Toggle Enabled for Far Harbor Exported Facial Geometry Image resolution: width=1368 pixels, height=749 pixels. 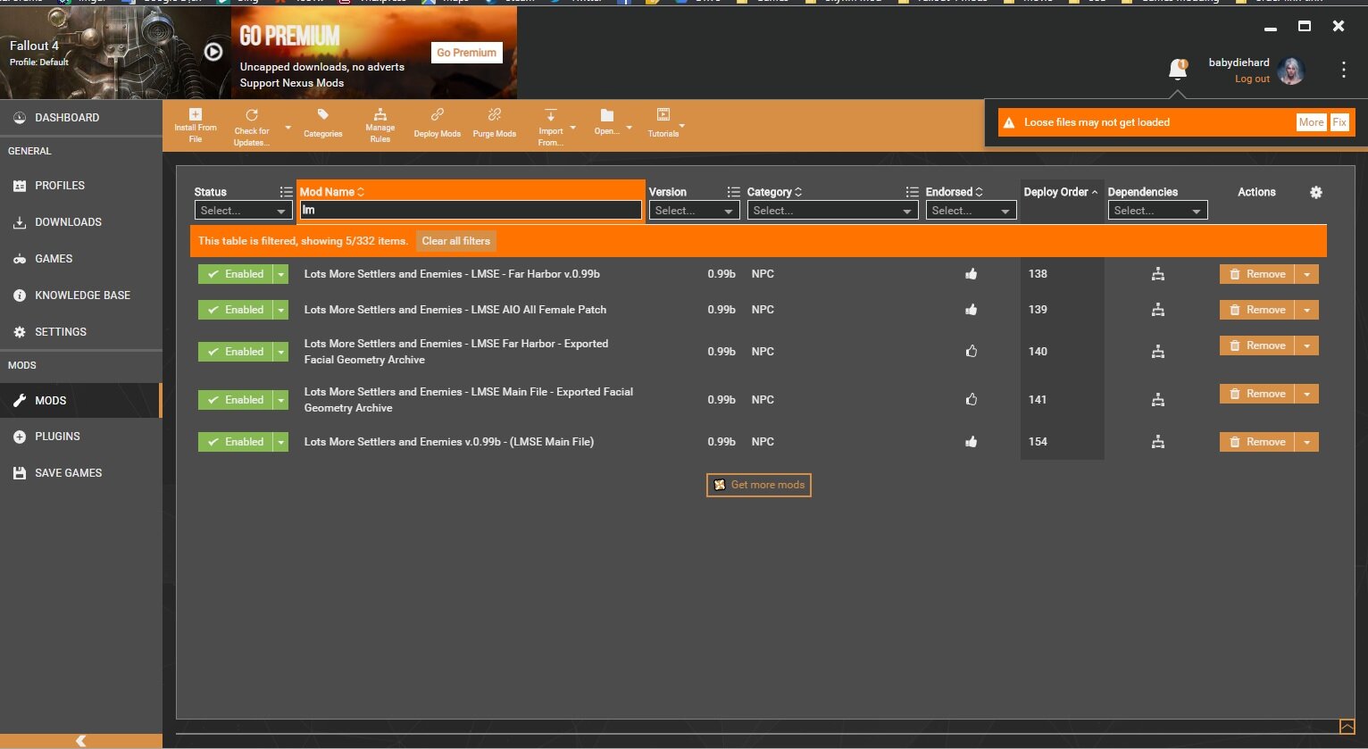pos(236,352)
